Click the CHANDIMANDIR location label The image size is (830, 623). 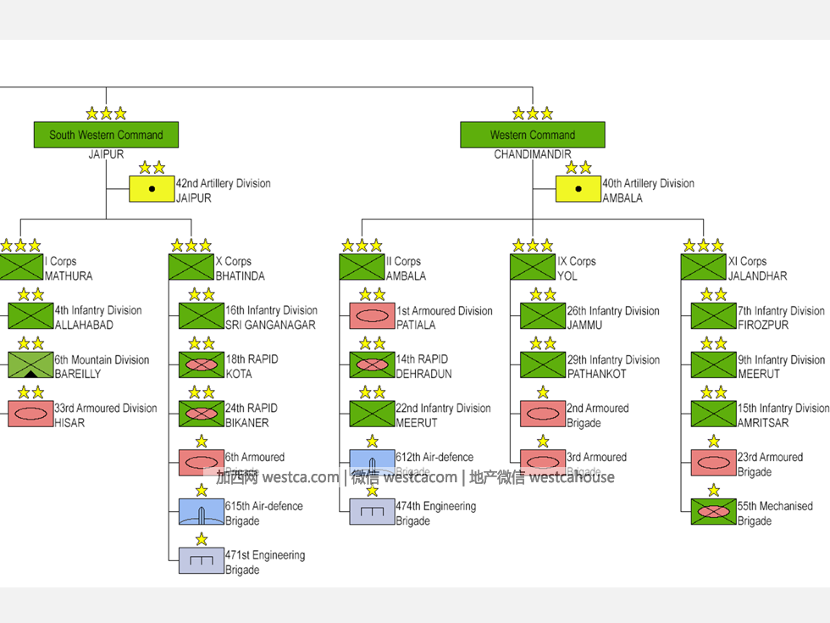533,154
